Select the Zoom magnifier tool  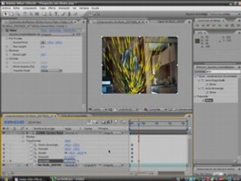pyautogui.click(x=18, y=14)
